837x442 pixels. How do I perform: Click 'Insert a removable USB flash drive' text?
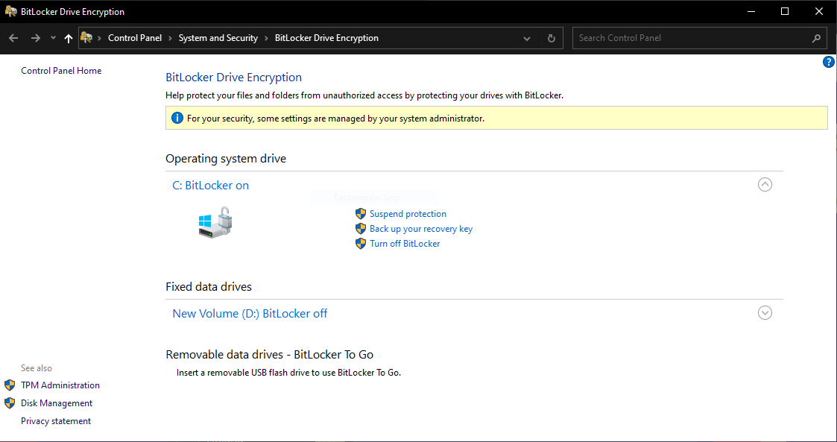tap(288, 373)
